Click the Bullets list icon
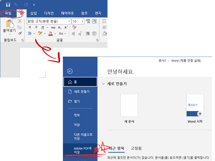 coord(104,21)
